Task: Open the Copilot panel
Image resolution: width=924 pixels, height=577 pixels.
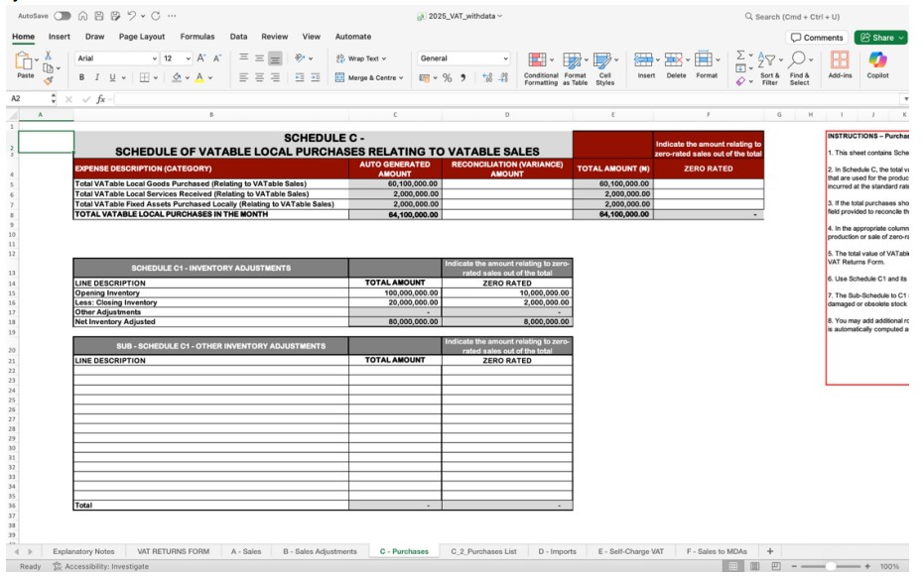Action: tap(877, 64)
